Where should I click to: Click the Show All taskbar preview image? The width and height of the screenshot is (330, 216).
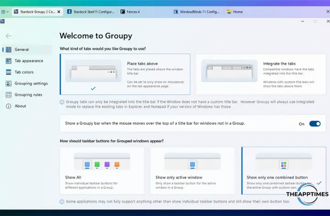click(x=102, y=162)
